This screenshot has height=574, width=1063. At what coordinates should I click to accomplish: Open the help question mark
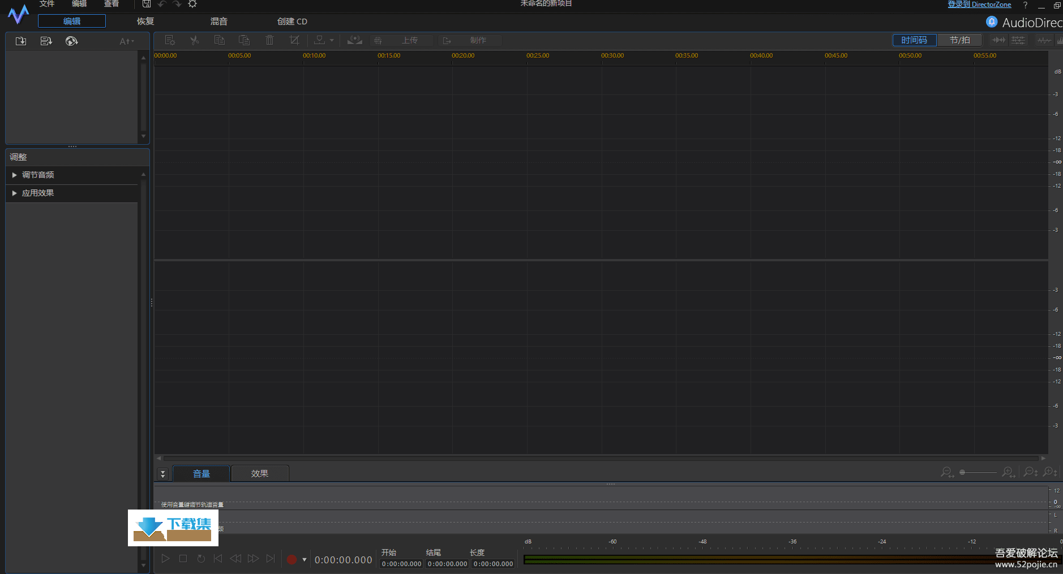pyautogui.click(x=1025, y=5)
